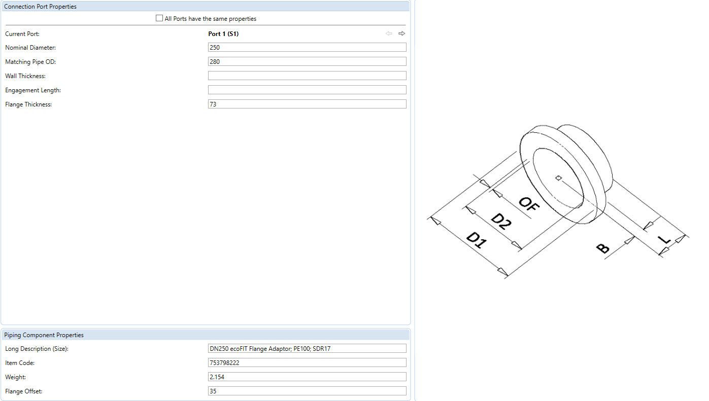Click the Engagement Length label
The height and width of the screenshot is (401, 709).
click(33, 90)
